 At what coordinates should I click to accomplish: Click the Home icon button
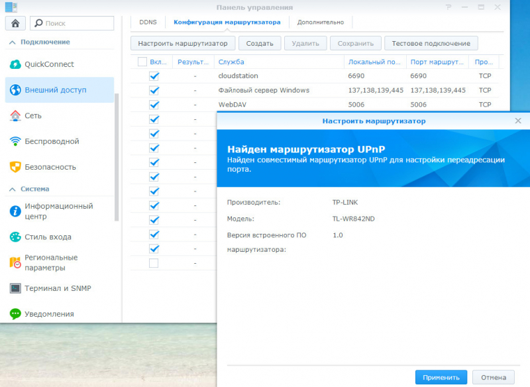15,23
